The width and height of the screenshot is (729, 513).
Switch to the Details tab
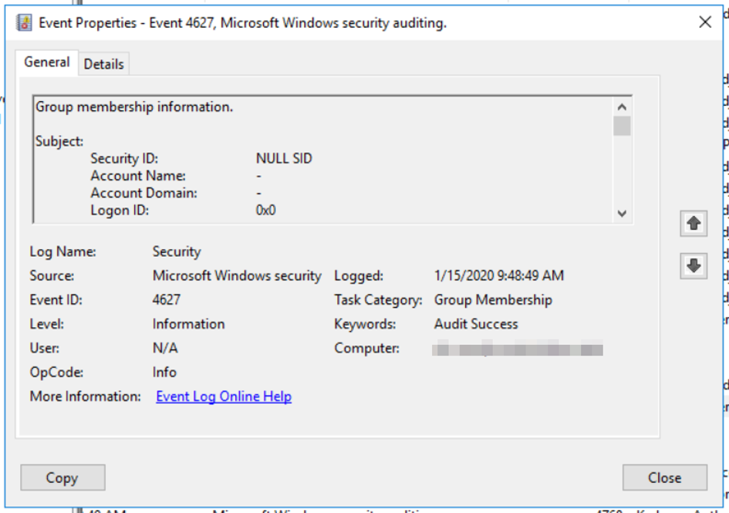[103, 64]
